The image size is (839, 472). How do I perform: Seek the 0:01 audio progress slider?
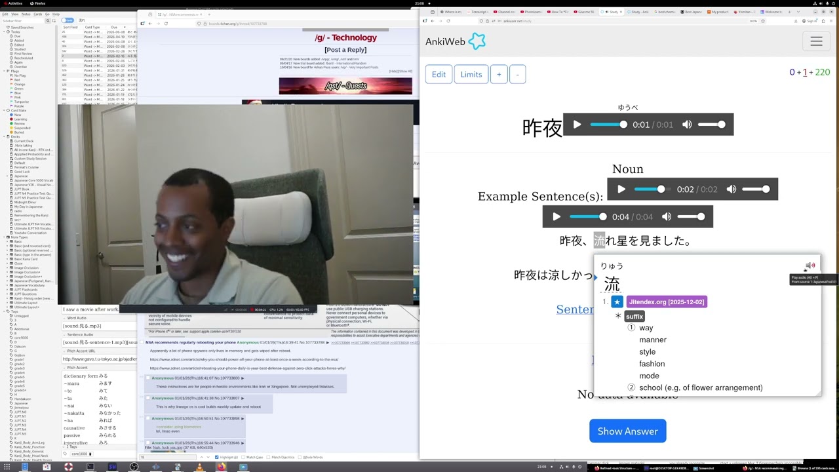608,125
